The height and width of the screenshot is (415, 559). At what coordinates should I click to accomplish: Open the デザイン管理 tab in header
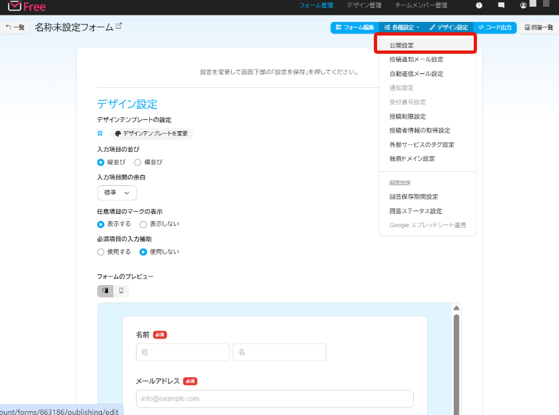[x=364, y=5]
